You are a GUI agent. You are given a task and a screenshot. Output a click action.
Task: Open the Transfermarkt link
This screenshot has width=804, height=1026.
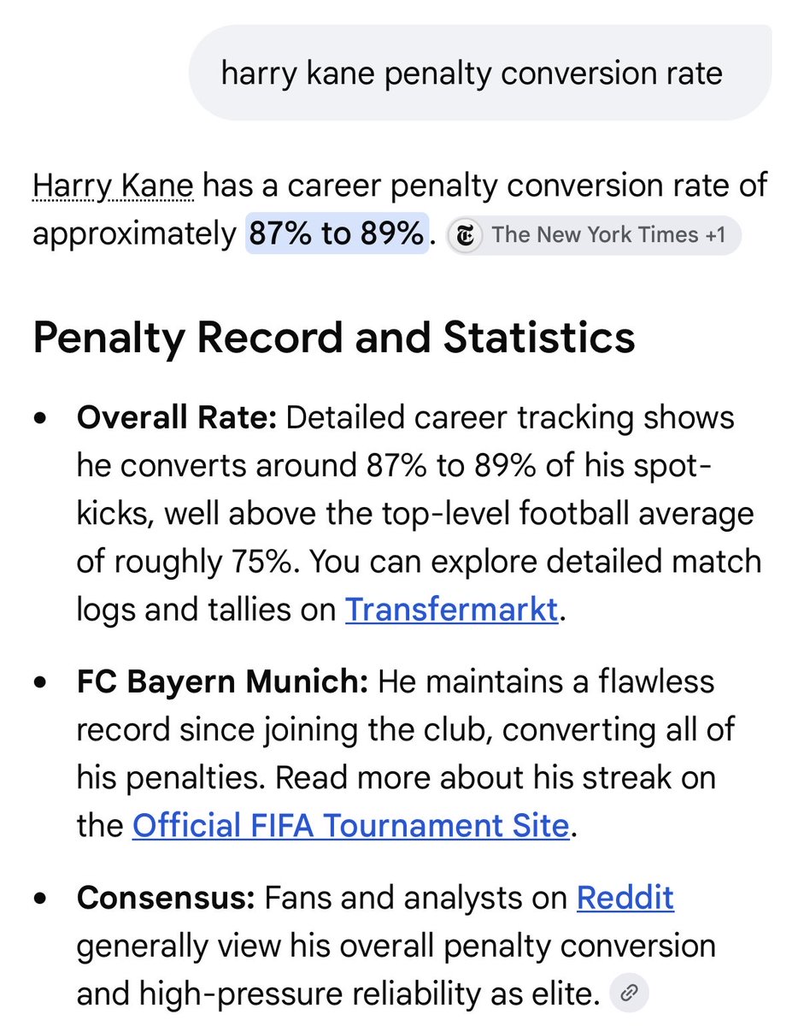click(451, 610)
